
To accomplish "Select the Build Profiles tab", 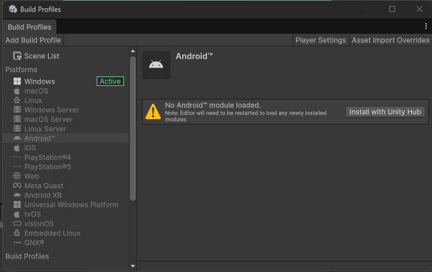I will point(30,27).
